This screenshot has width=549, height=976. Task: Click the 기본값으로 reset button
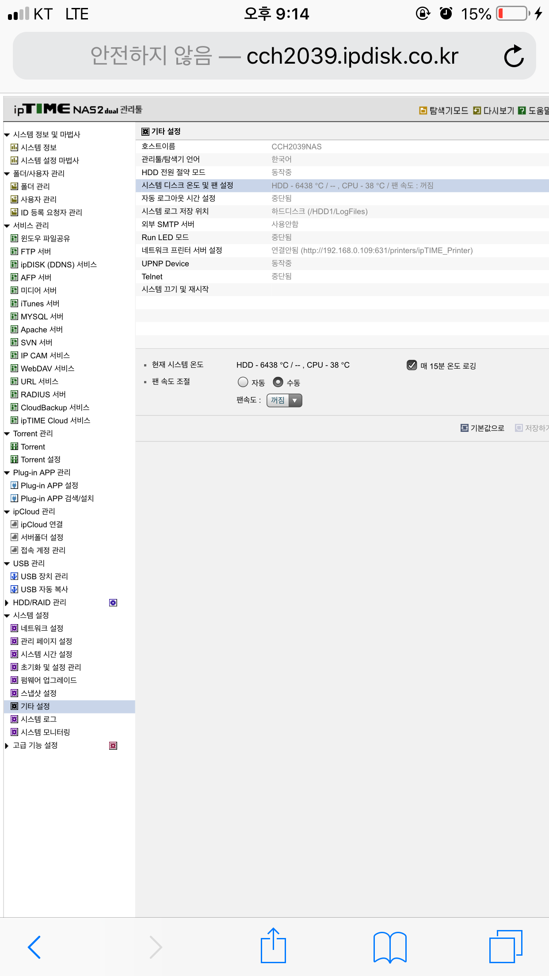482,428
